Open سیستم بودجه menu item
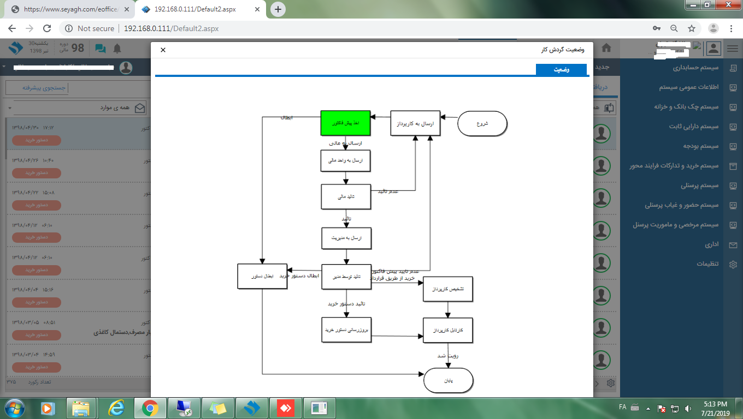The width and height of the screenshot is (743, 419). [x=700, y=146]
